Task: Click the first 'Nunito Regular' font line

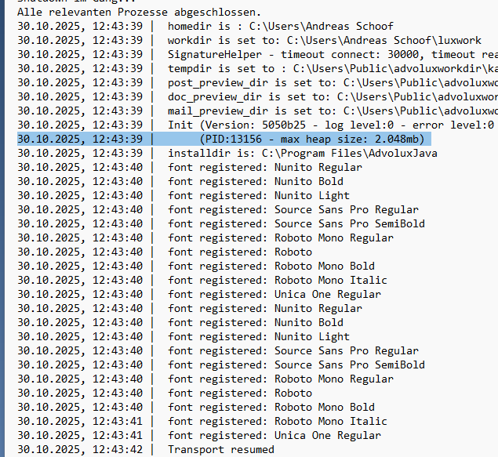Action: tap(264, 168)
